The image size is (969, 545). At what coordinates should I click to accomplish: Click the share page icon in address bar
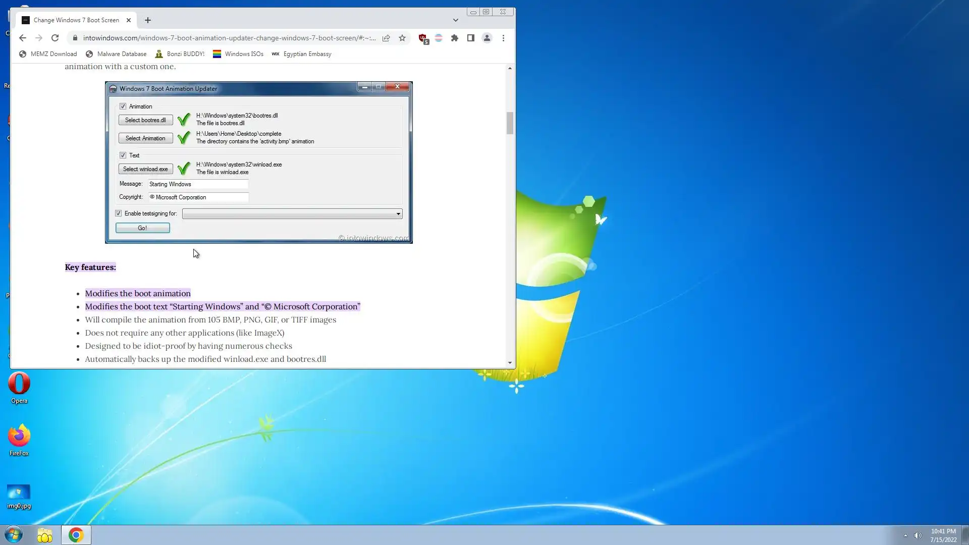click(x=386, y=38)
